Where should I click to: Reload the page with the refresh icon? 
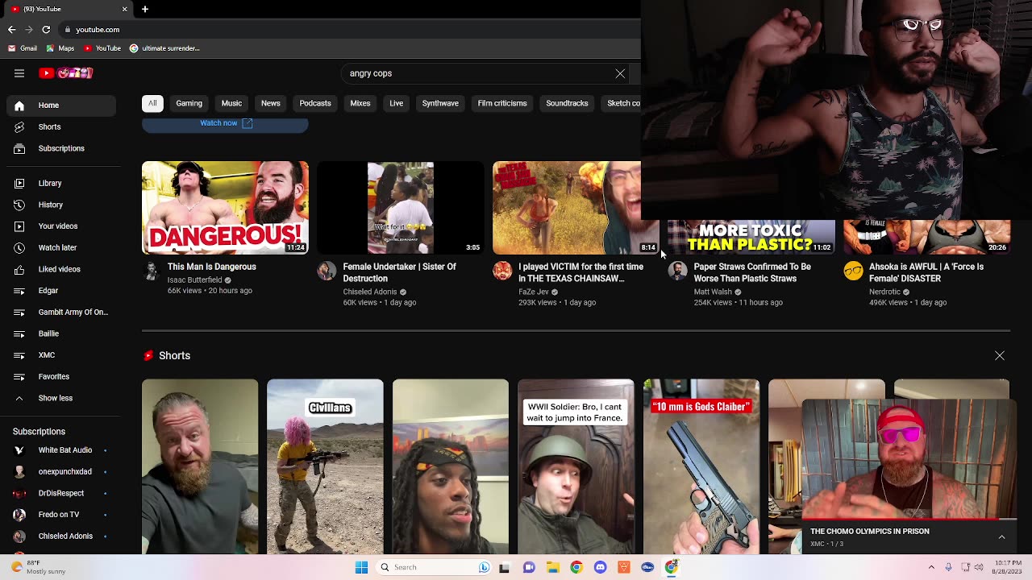[46, 30]
